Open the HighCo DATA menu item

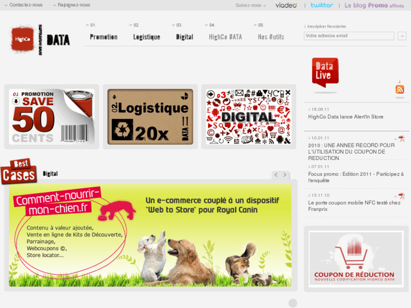click(226, 37)
